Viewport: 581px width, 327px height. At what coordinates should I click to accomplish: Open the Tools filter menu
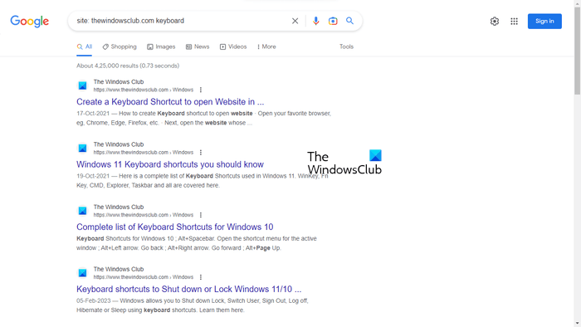(x=346, y=46)
